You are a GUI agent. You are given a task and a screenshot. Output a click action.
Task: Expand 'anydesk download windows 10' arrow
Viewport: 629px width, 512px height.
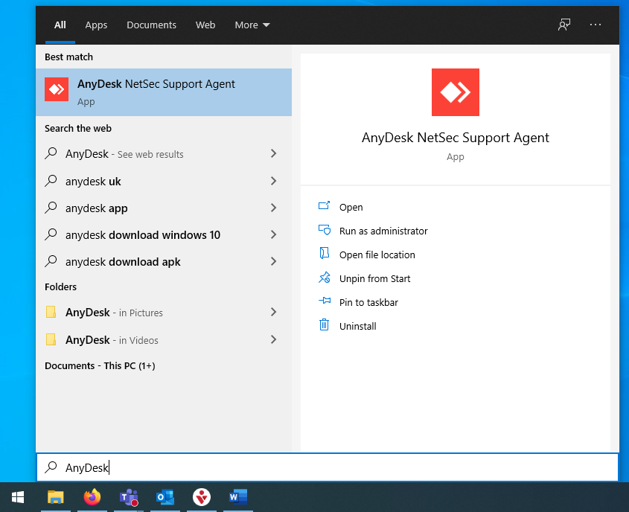point(274,234)
